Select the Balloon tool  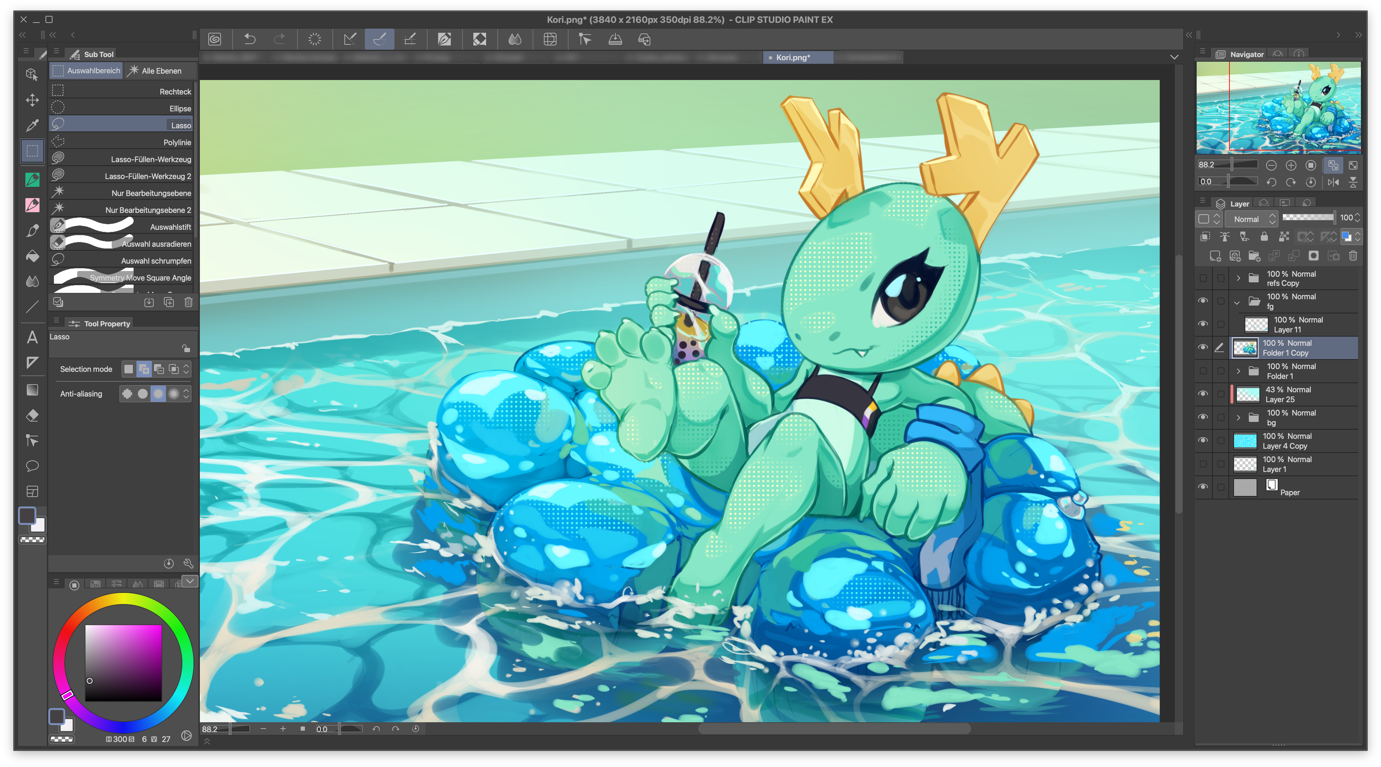32,466
